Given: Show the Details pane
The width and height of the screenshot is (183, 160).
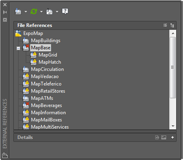Looking at the screenshot, I should (157, 137).
